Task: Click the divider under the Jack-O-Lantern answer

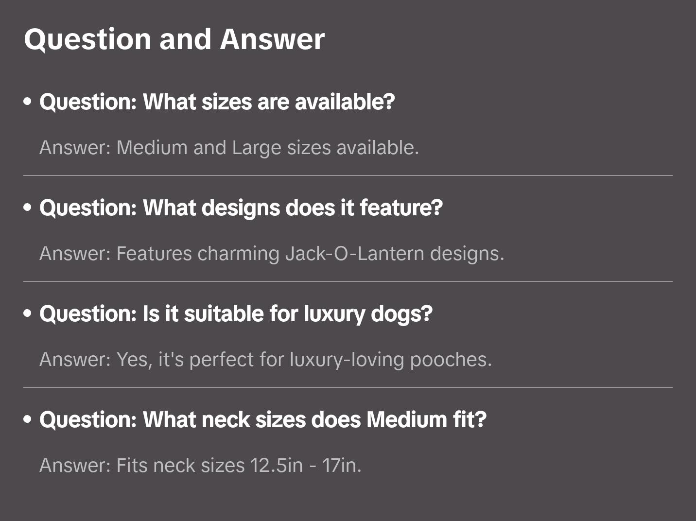Action: [x=348, y=281]
